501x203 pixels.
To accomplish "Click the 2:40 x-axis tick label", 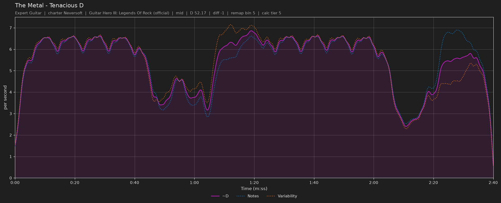I will pyautogui.click(x=493, y=183).
